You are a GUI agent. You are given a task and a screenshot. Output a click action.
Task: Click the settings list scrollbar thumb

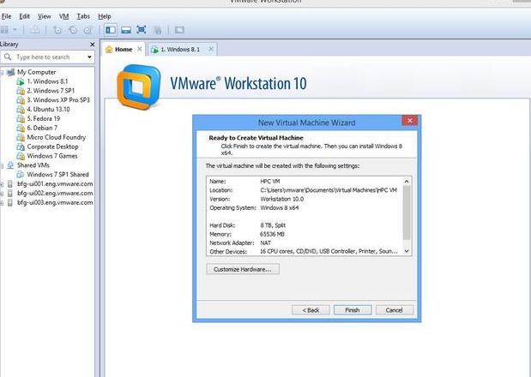coord(407,212)
